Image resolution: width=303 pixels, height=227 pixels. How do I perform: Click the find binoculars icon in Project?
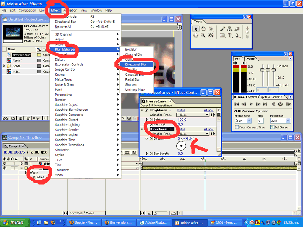tap(5, 118)
